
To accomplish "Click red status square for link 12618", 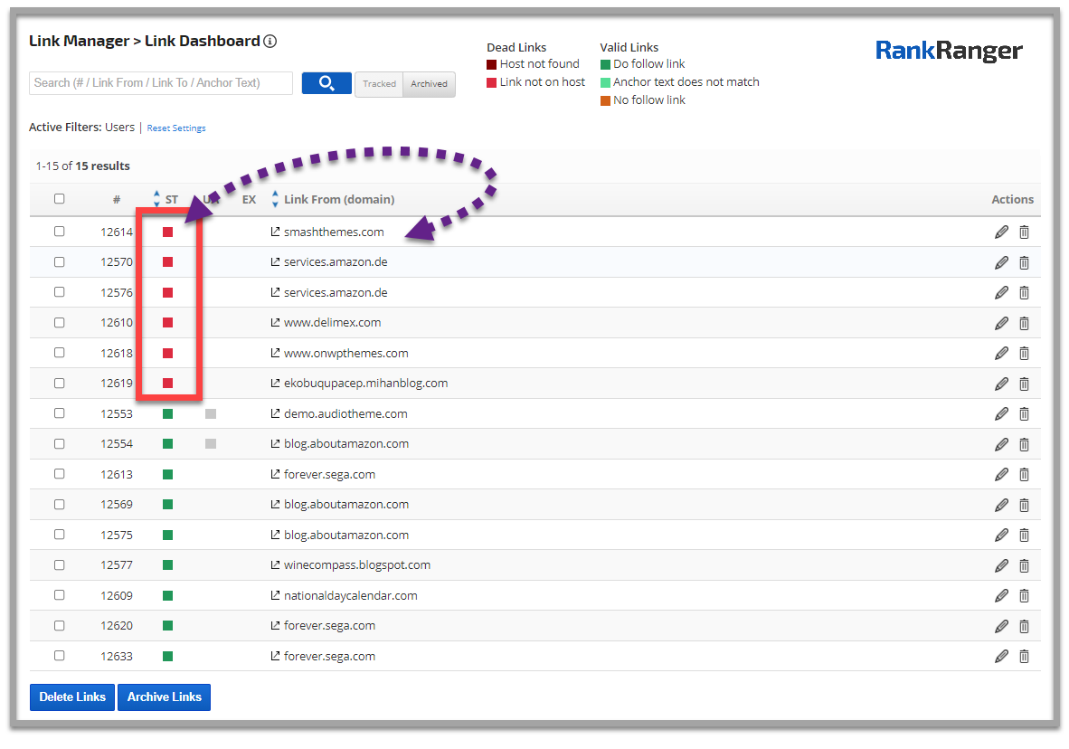I will pos(167,353).
